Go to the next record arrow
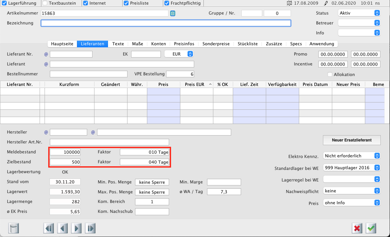Image resolution: width=390 pixels, height=237 pixels. click(x=76, y=228)
